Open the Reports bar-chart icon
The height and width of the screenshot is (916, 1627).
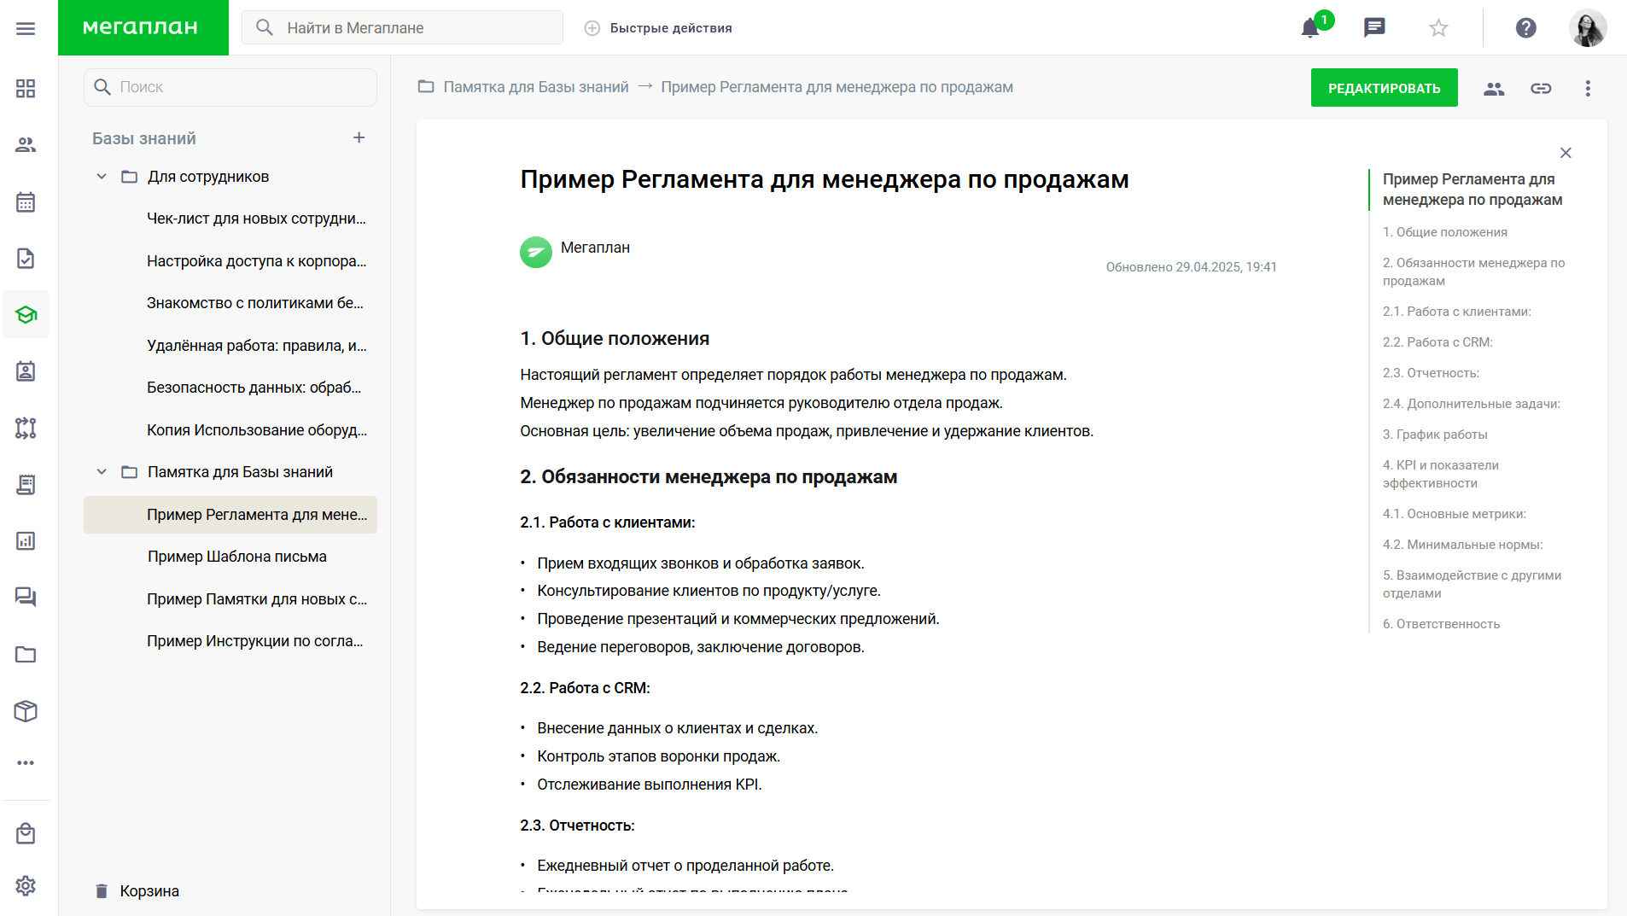26,540
